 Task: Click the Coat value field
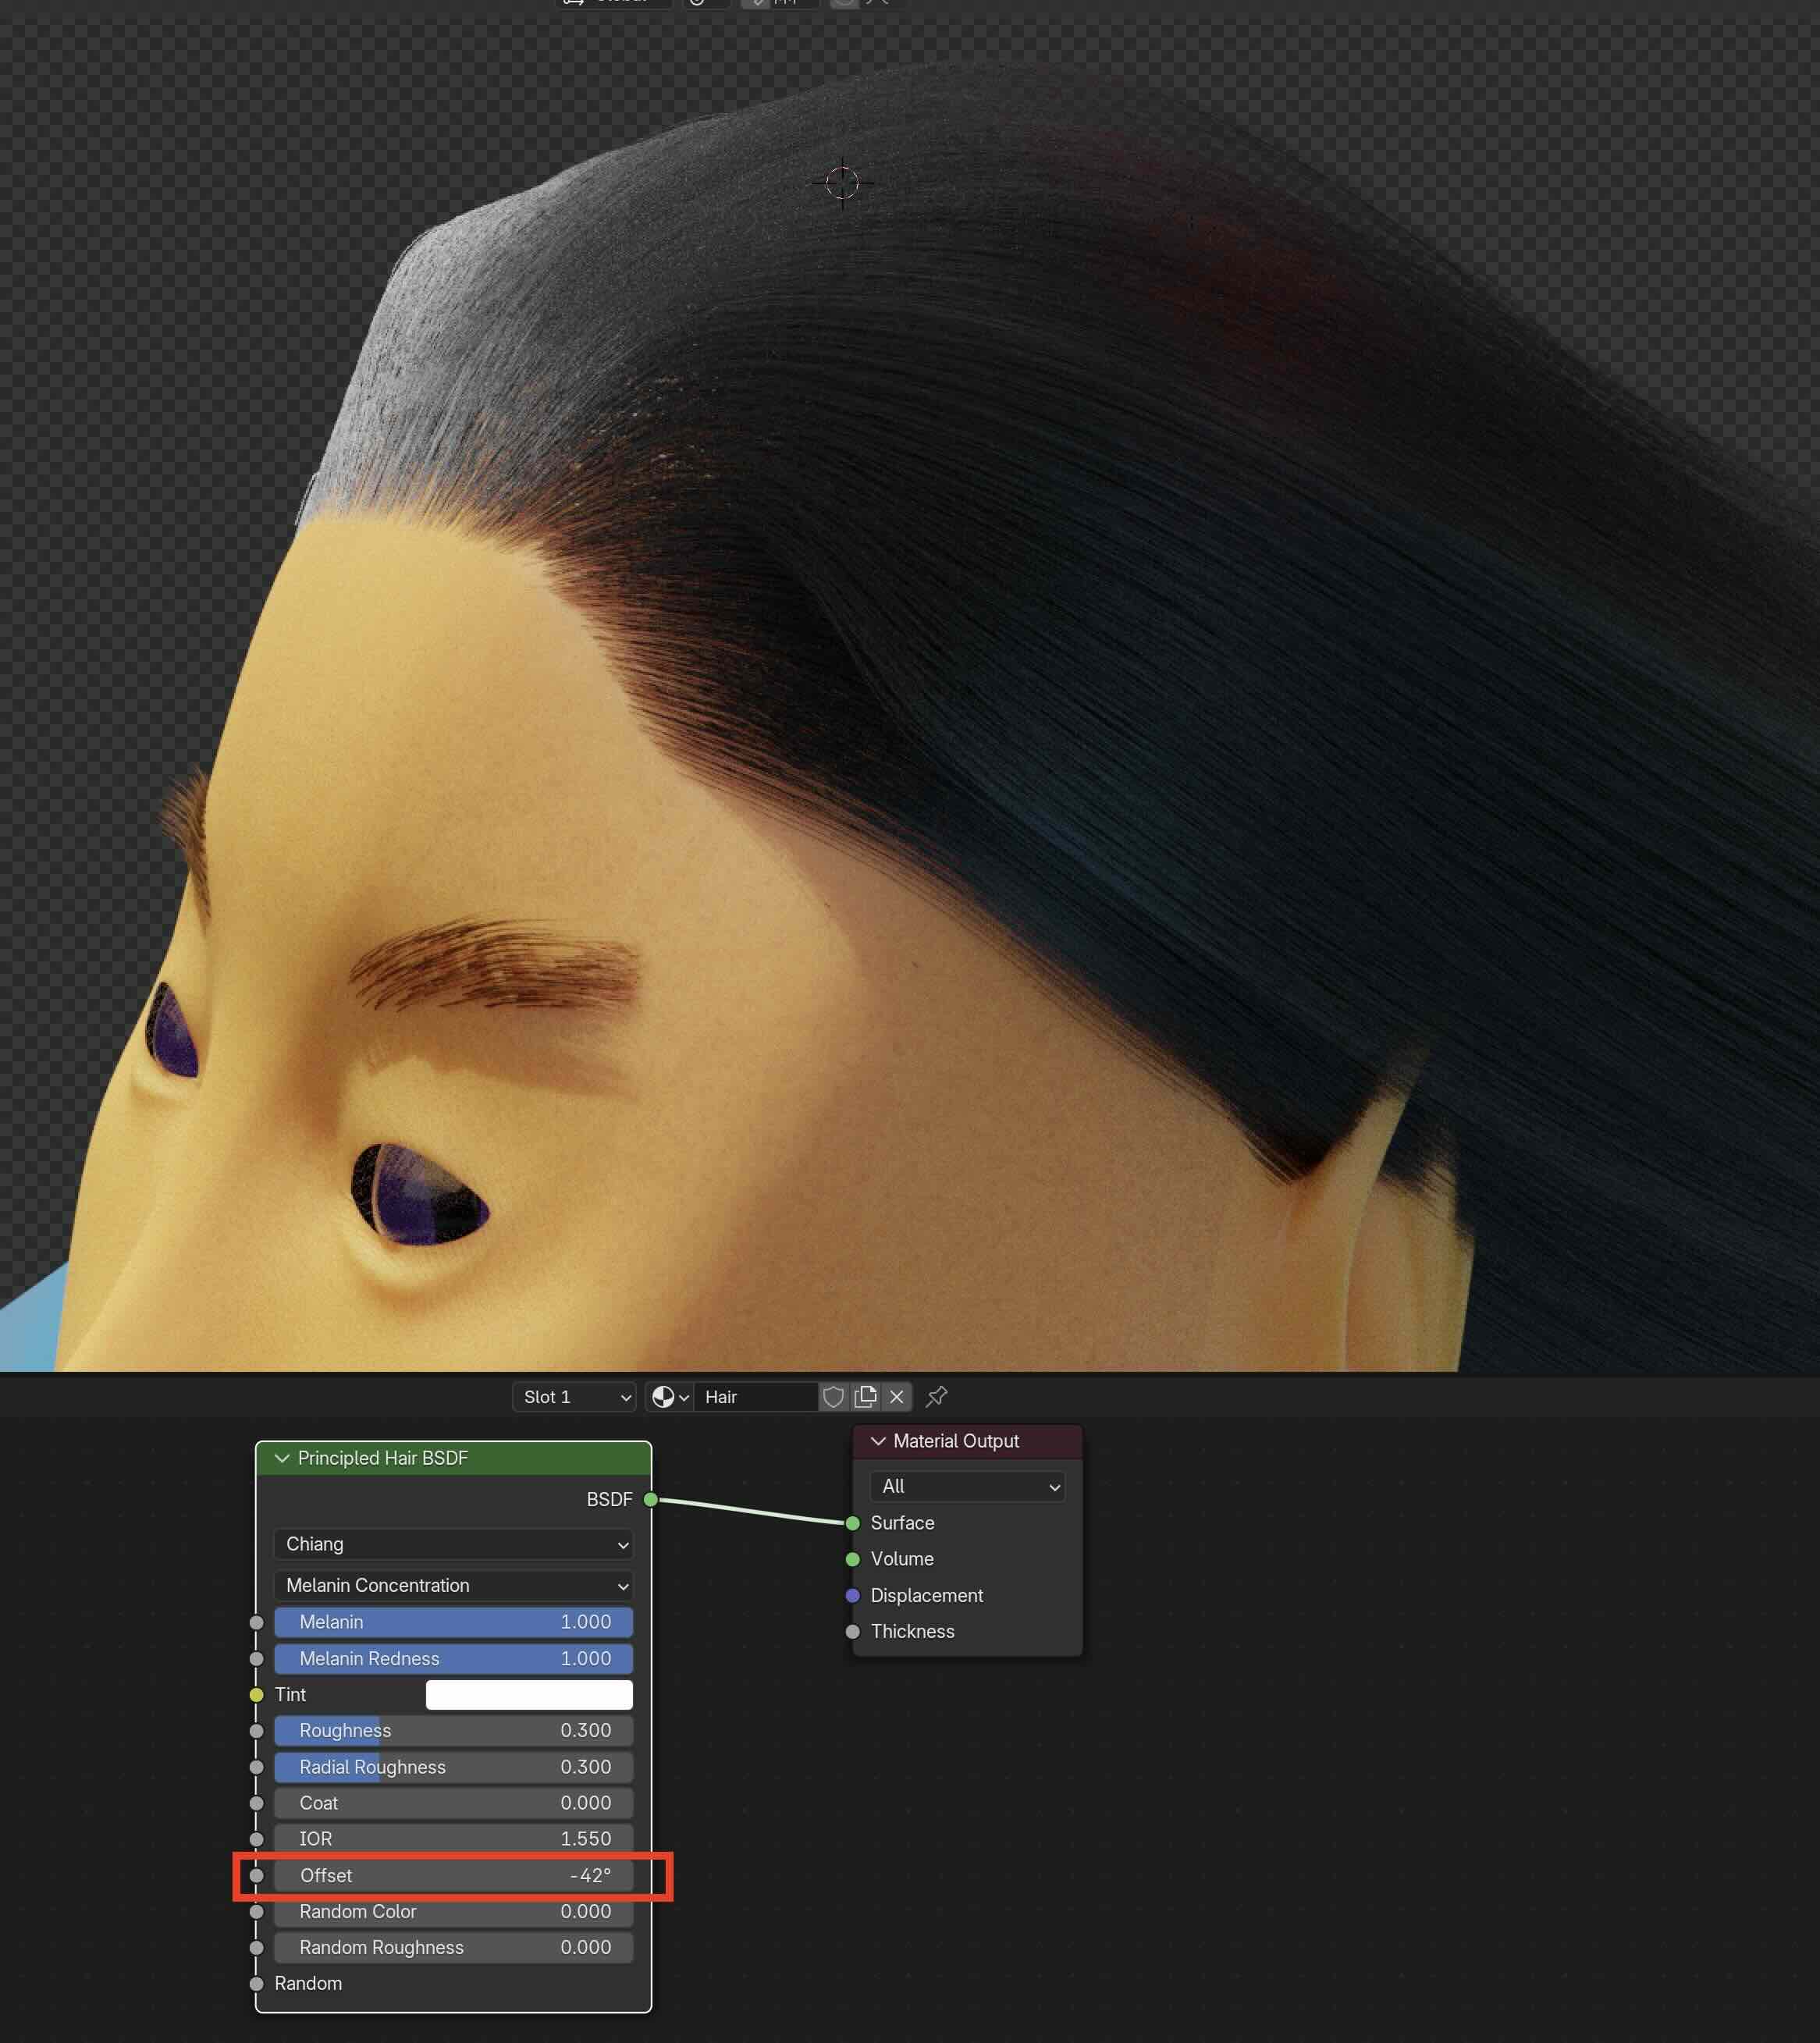(x=453, y=1803)
